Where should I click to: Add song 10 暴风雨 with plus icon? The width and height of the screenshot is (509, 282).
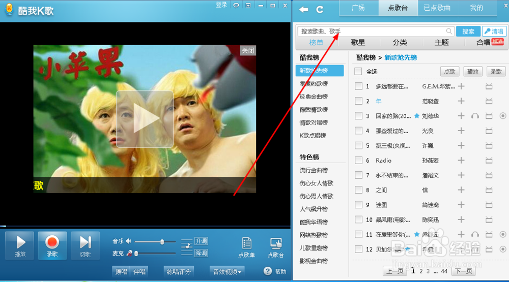(x=461, y=220)
